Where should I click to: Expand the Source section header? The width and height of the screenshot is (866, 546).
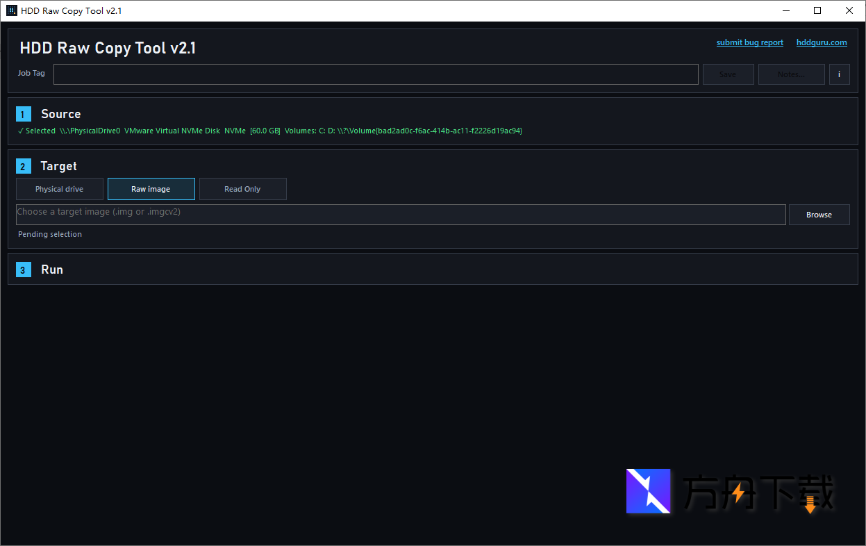pos(60,114)
